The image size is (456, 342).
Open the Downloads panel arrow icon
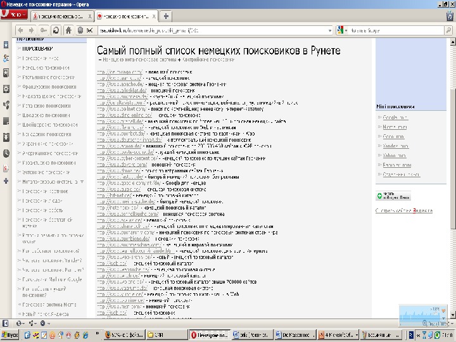(x=6, y=137)
